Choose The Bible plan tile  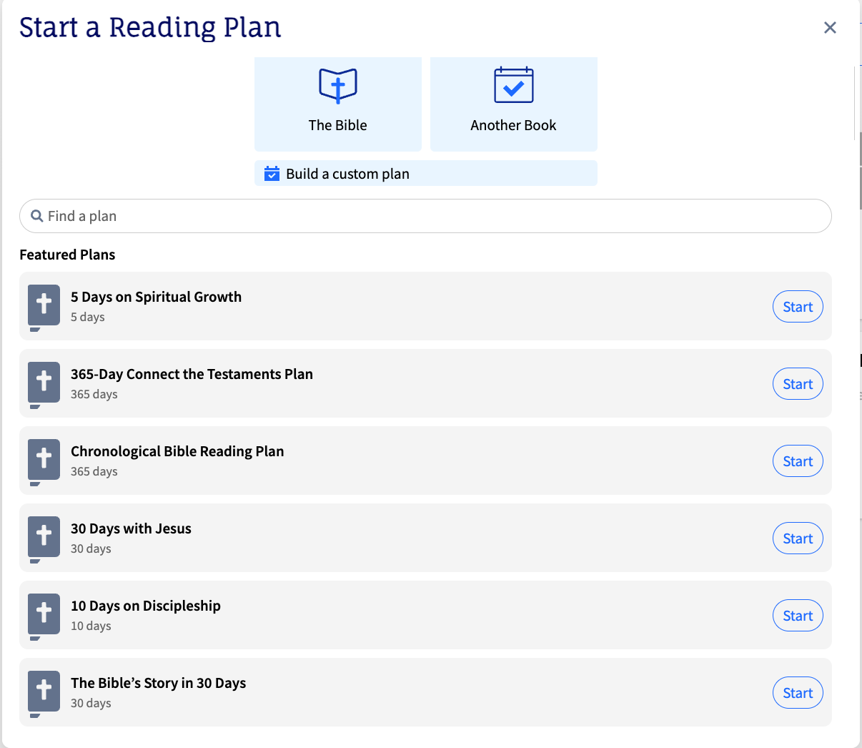(x=338, y=104)
